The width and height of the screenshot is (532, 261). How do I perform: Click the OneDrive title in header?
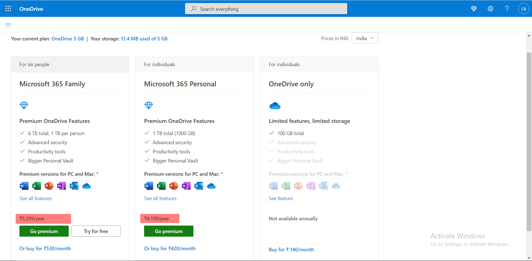(31, 9)
